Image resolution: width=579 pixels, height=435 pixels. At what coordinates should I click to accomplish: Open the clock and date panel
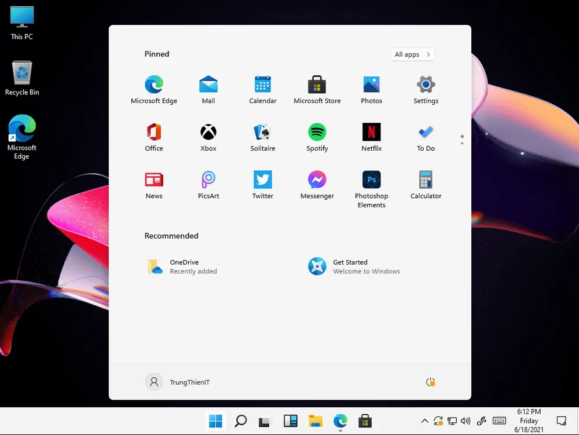[x=529, y=421]
